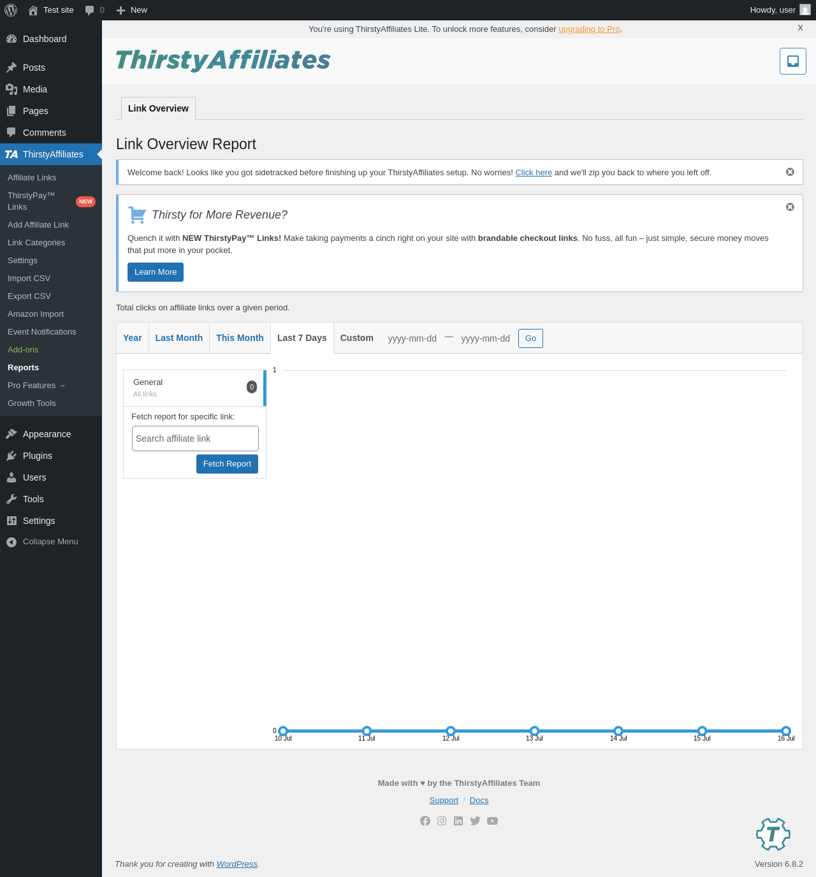Switch report range to Year
The width and height of the screenshot is (816, 877).
133,338
